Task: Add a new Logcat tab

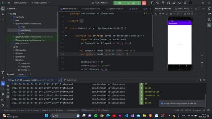Action: point(31,74)
